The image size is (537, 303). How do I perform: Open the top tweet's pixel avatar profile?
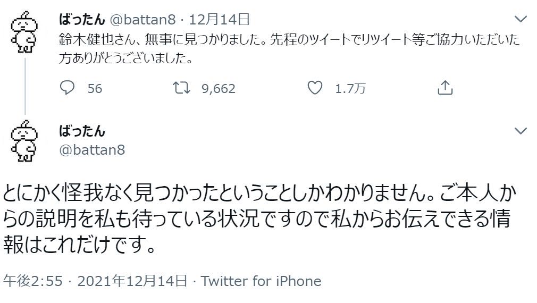[x=23, y=34]
